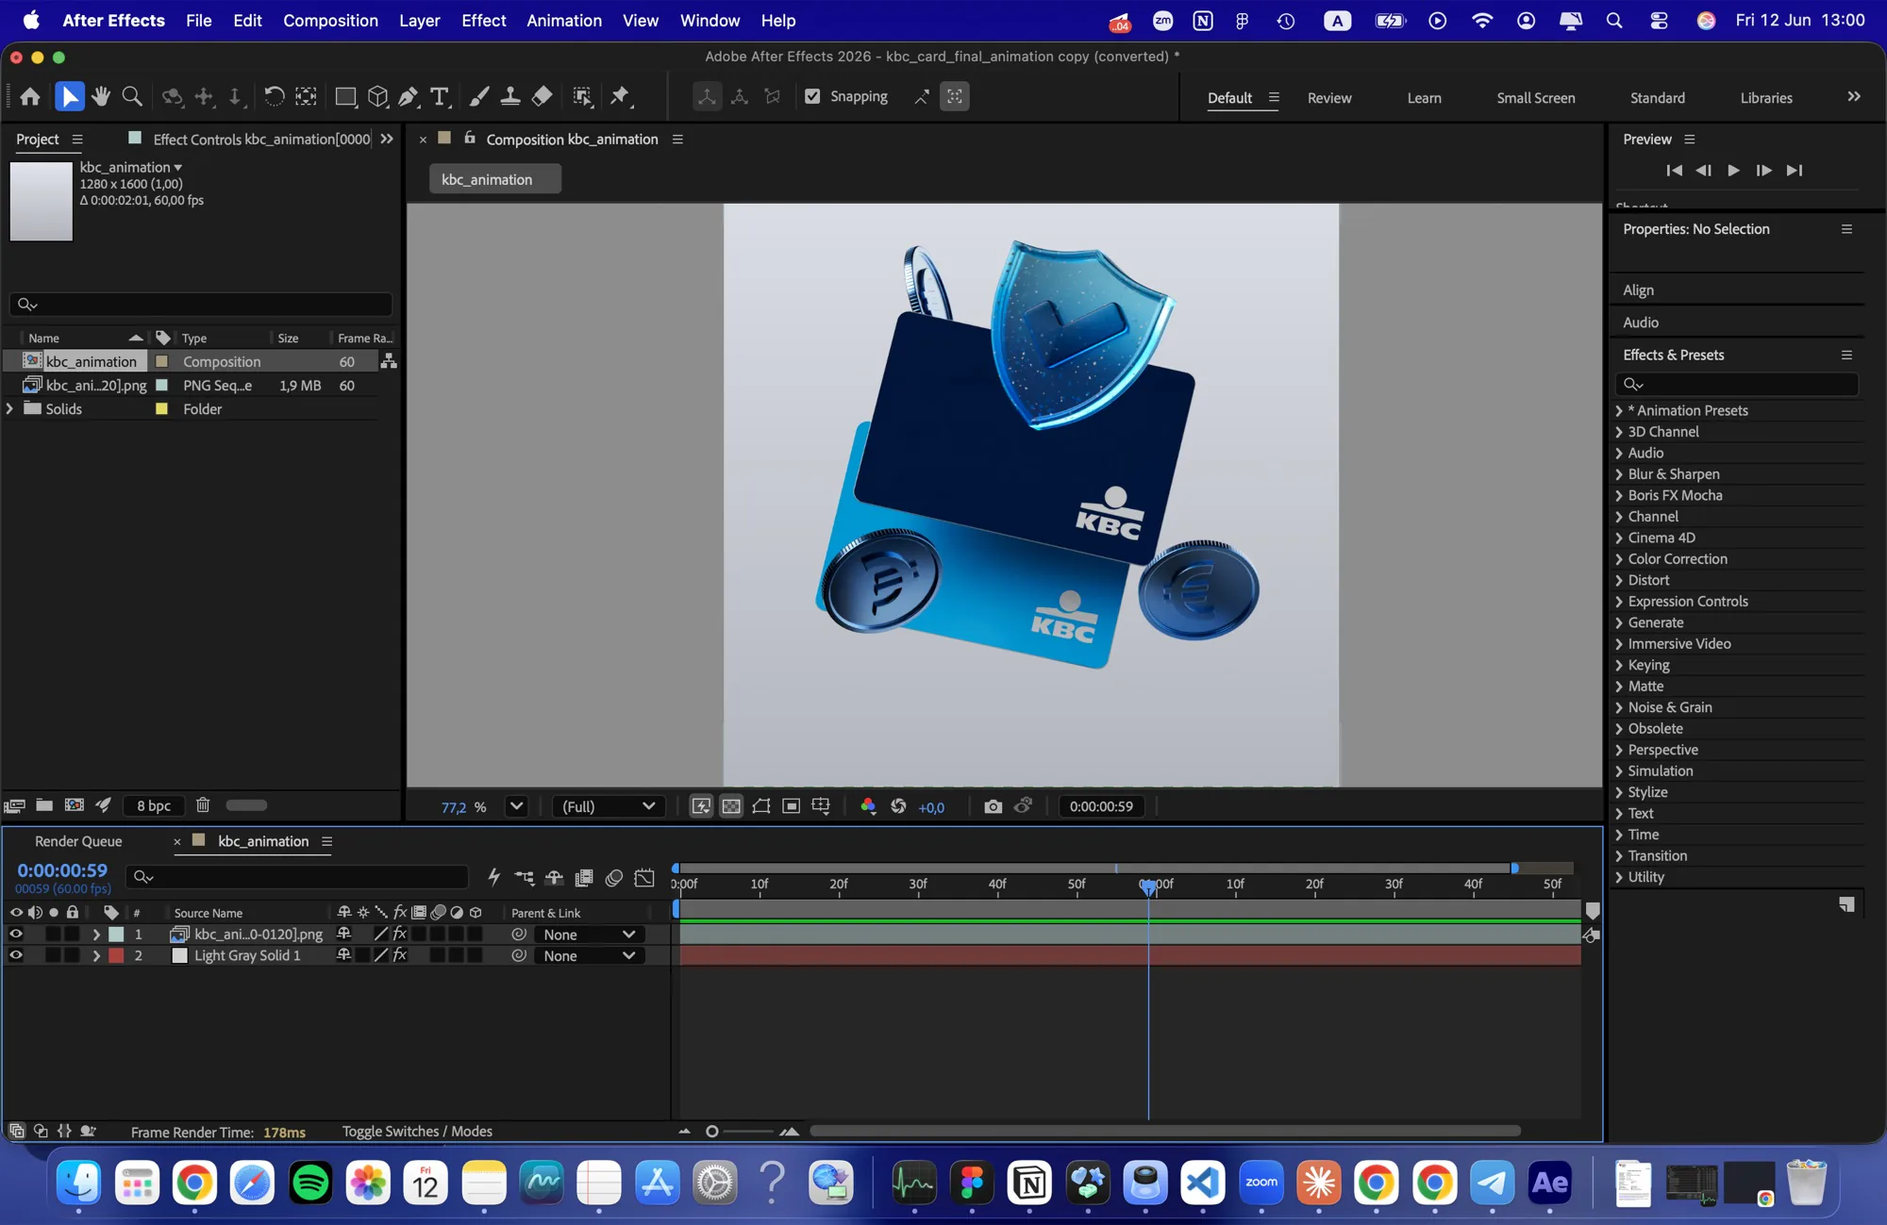Select the Pen tool
This screenshot has width=1887, height=1225.
tap(409, 96)
